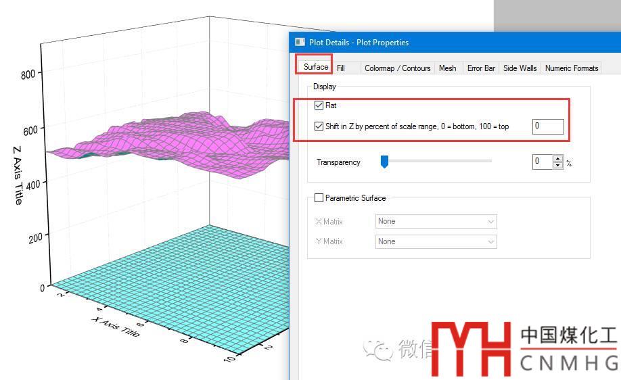621x380 pixels.
Task: Click the cyan flat surface plot
Action: click(169, 270)
